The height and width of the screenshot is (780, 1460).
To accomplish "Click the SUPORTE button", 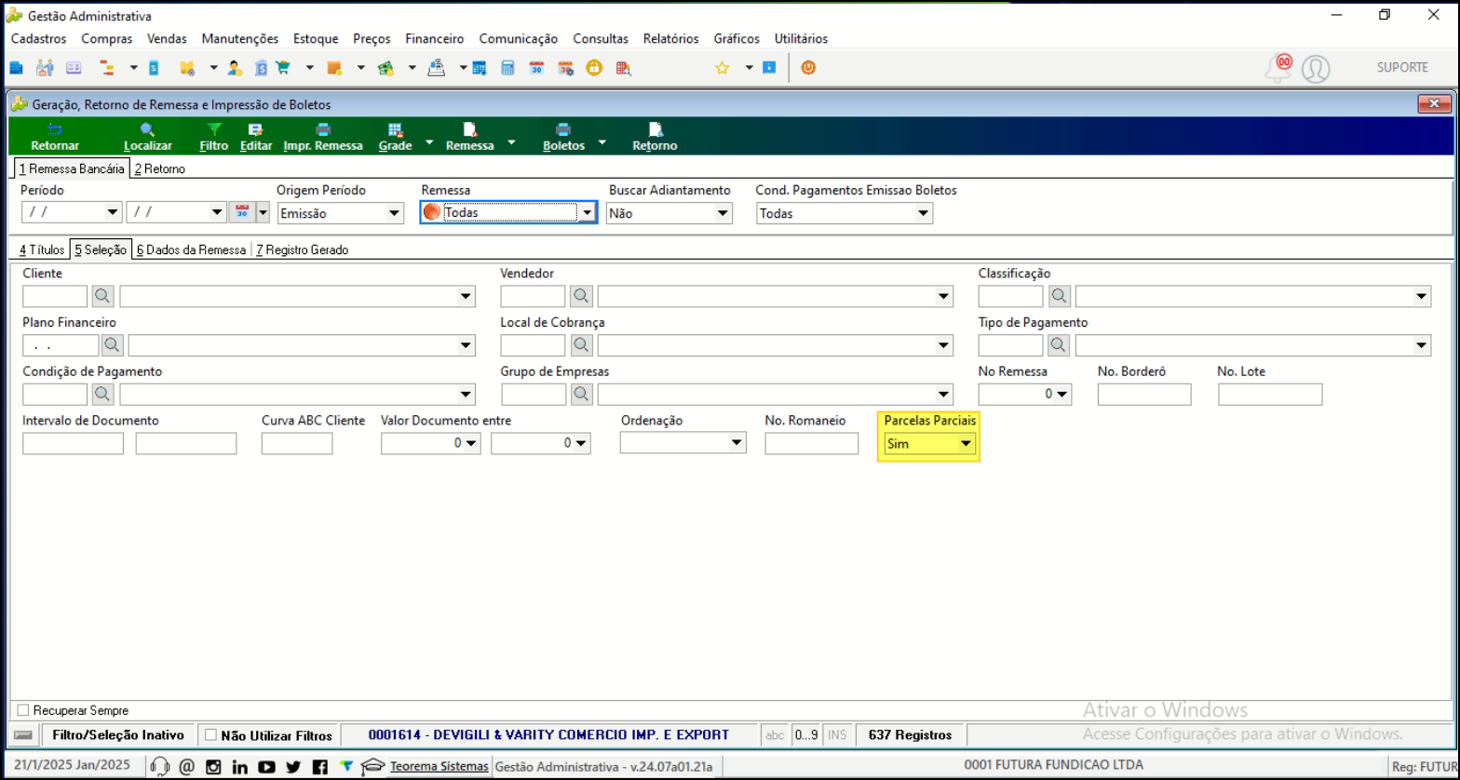I will click(1402, 67).
